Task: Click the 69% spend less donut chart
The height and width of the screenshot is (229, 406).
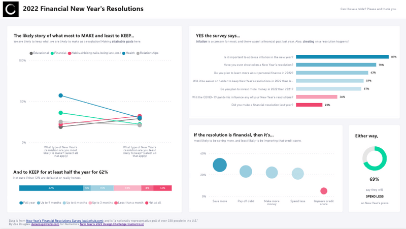Action: tap(375, 158)
